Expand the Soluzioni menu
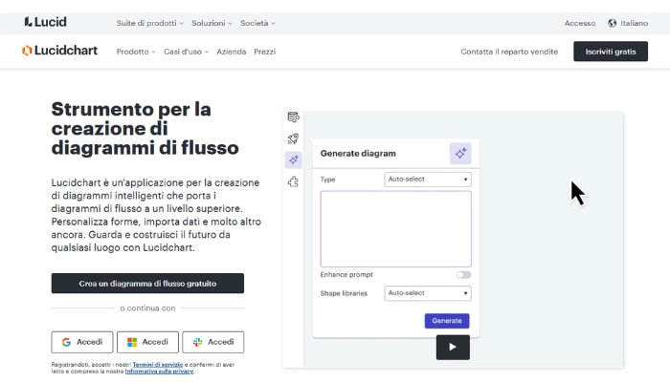 pyautogui.click(x=212, y=23)
